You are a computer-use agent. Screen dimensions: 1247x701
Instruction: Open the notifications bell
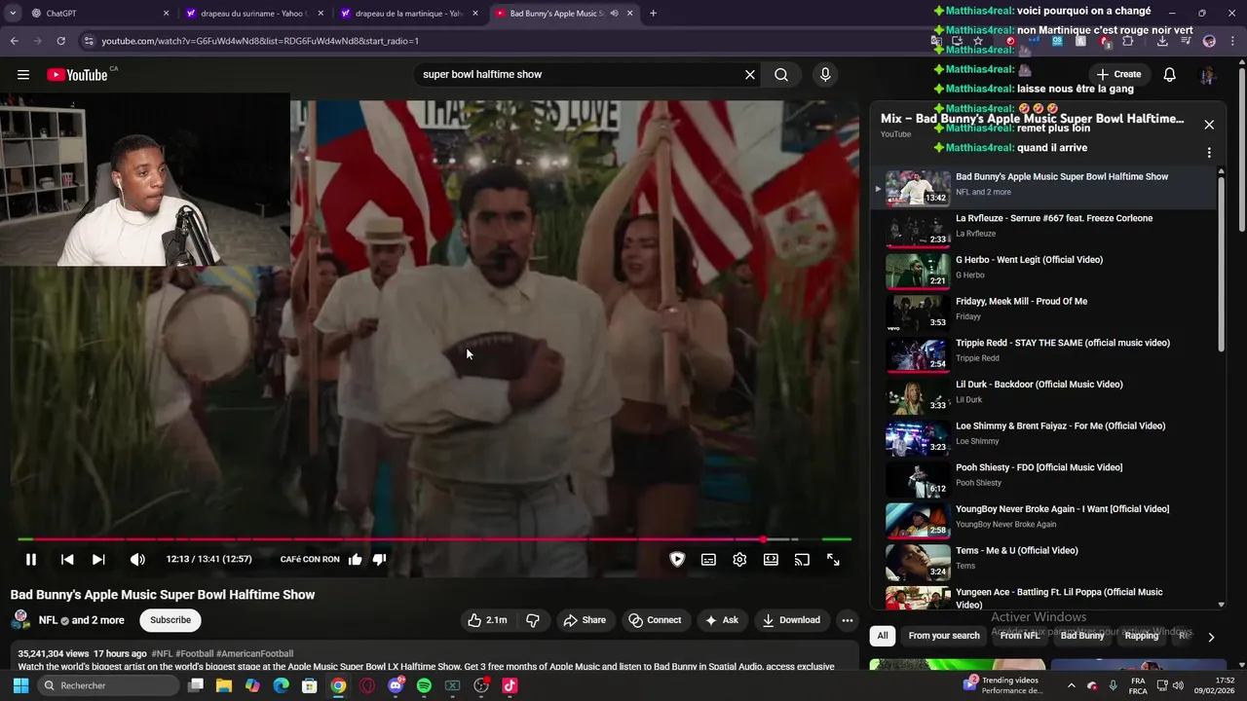point(1169,75)
